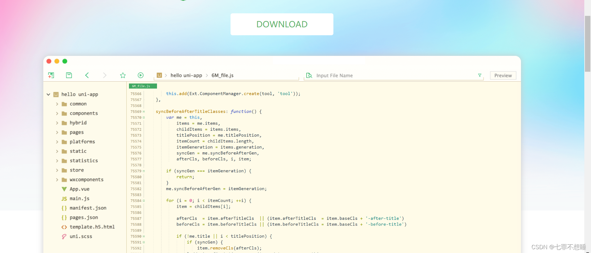Select 6M_file.js in the breadcrumb
Viewport: 591px width, 253px height.
223,75
